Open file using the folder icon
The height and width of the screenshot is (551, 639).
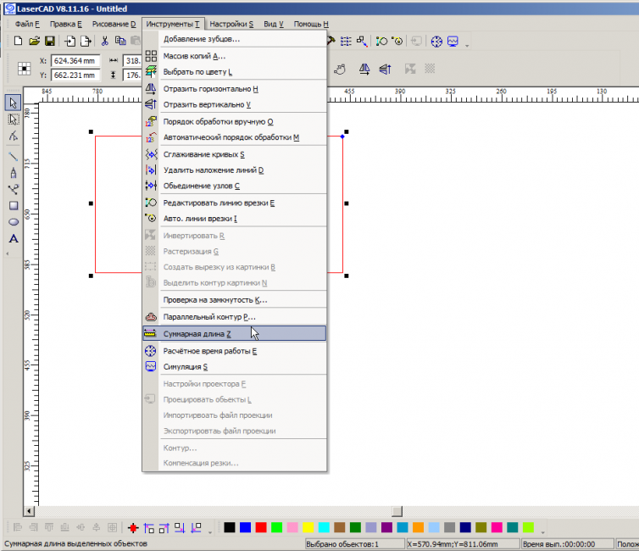coord(34,41)
